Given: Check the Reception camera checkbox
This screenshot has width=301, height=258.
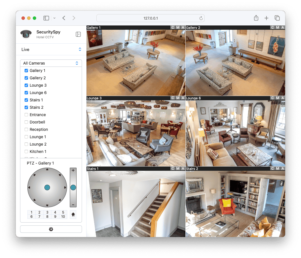Looking at the screenshot, I should (x=26, y=129).
